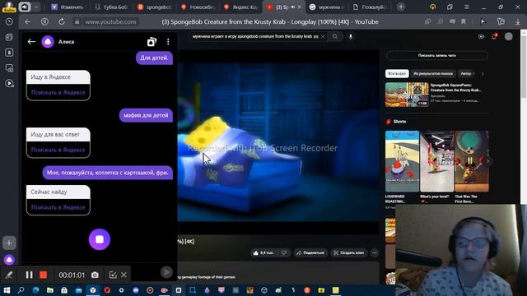The height and width of the screenshot is (296, 527).
Task: Switch to the 'мужчина и' Google tab
Action: pos(328,7)
